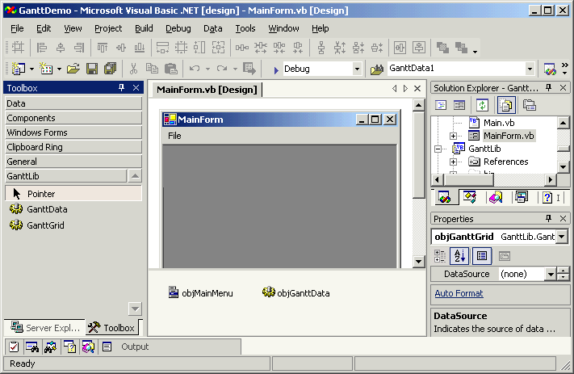Click Cut scissors icon
The image size is (574, 374).
[133, 69]
